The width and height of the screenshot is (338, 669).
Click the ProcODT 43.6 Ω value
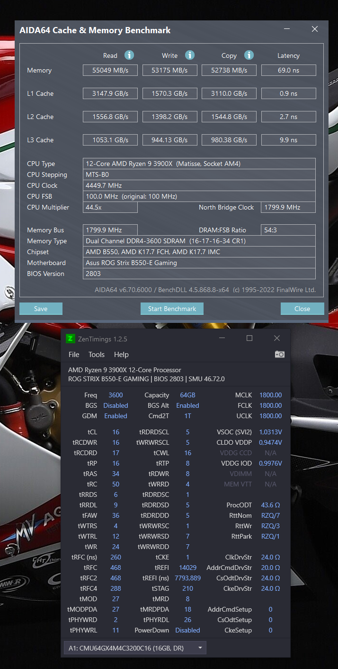(x=270, y=505)
